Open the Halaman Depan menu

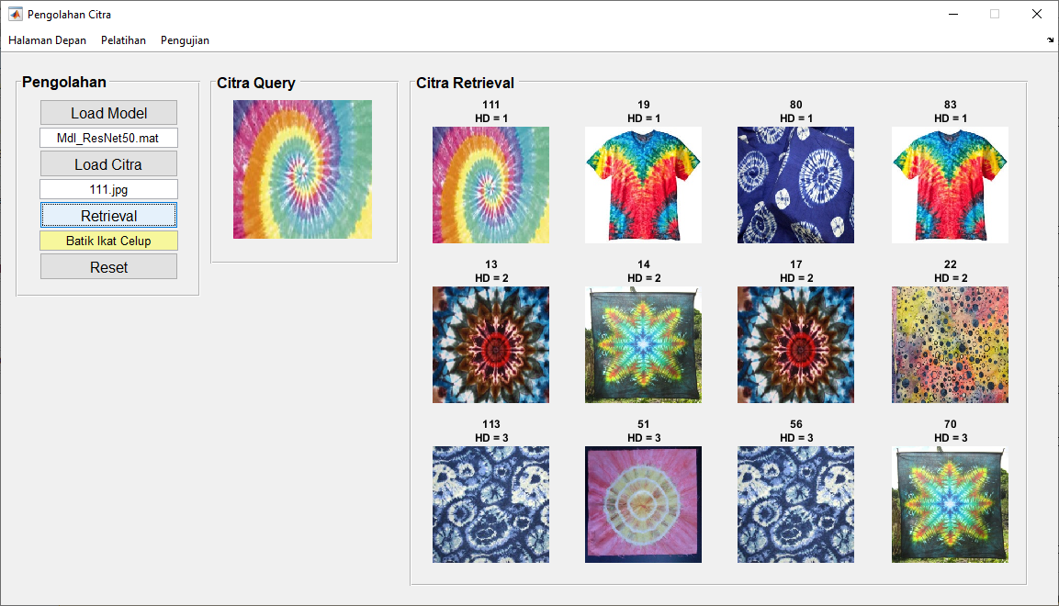(47, 40)
